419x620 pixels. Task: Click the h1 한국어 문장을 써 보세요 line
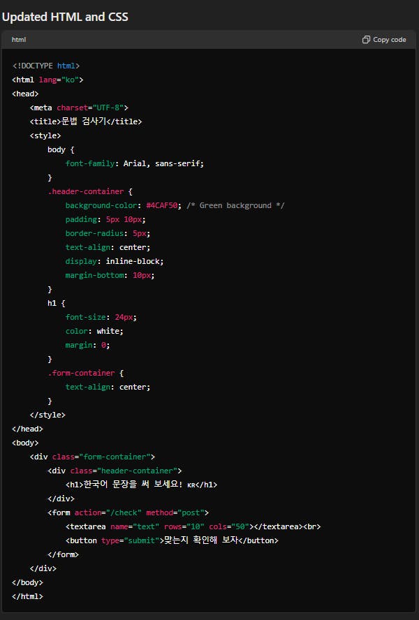tap(141, 485)
